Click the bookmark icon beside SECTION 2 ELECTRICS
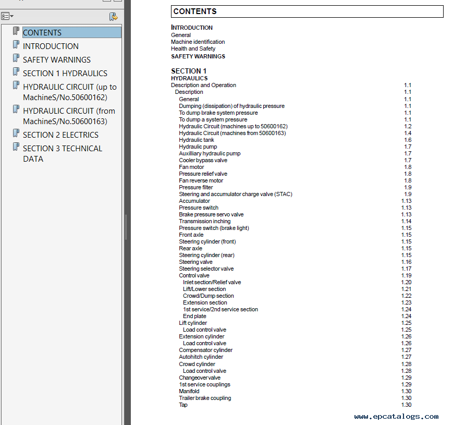This screenshot has width=465, height=425. pyautogui.click(x=16, y=133)
